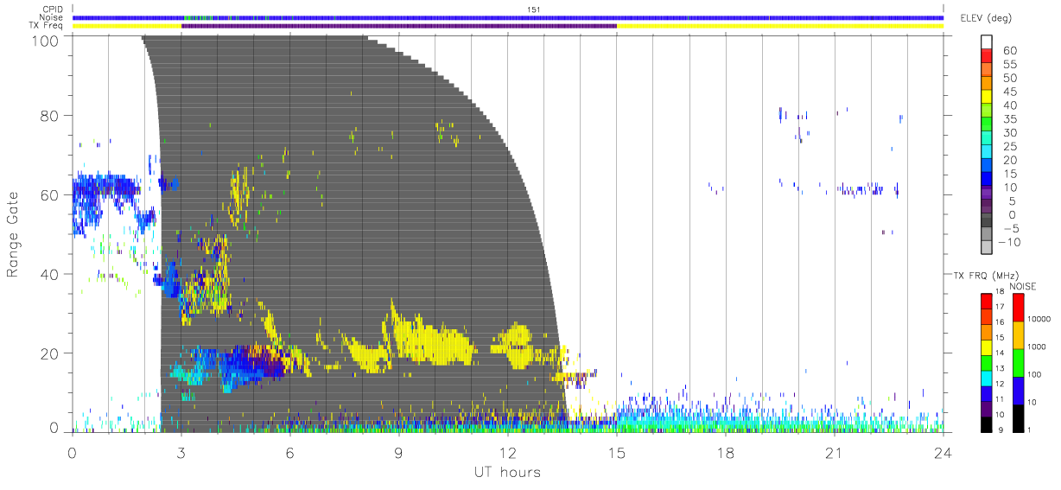Click the ELEV colorbar label 55
Screen dimensions: 1061x490
coord(1009,65)
